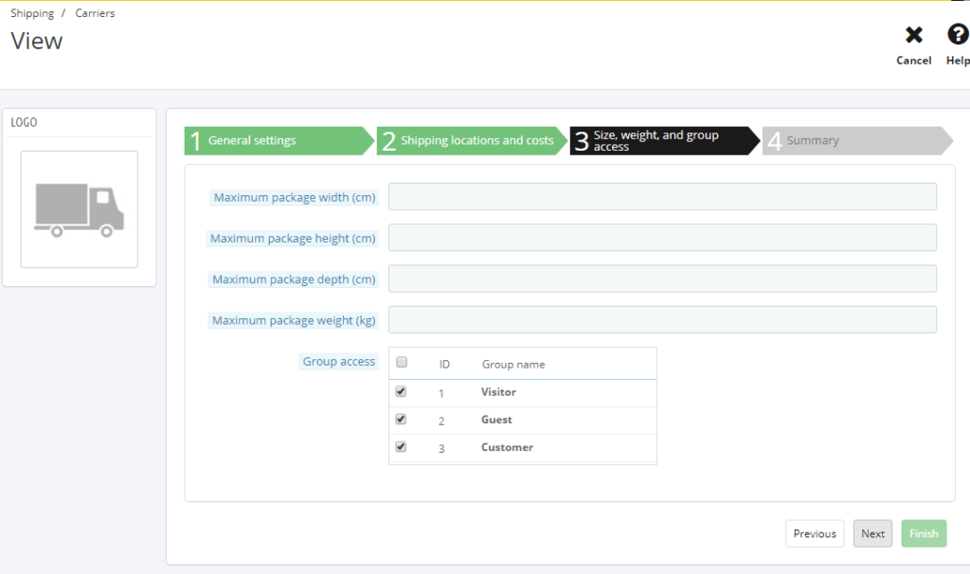The height and width of the screenshot is (574, 970).
Task: Jump to the Summary step
Action: click(x=853, y=141)
